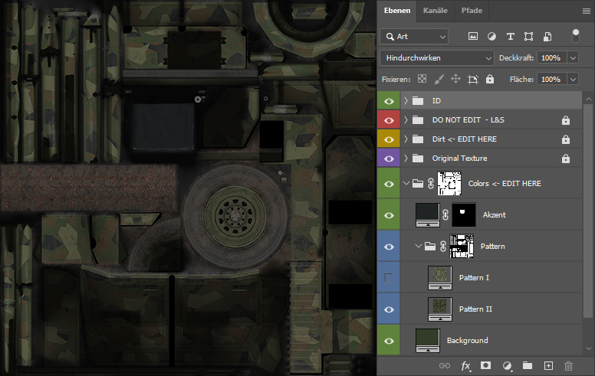Lock transparent pixels checkerboard icon
595x376 pixels.
(422, 79)
